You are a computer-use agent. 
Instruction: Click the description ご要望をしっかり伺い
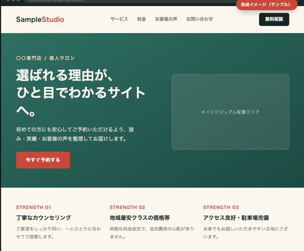(x=58, y=233)
